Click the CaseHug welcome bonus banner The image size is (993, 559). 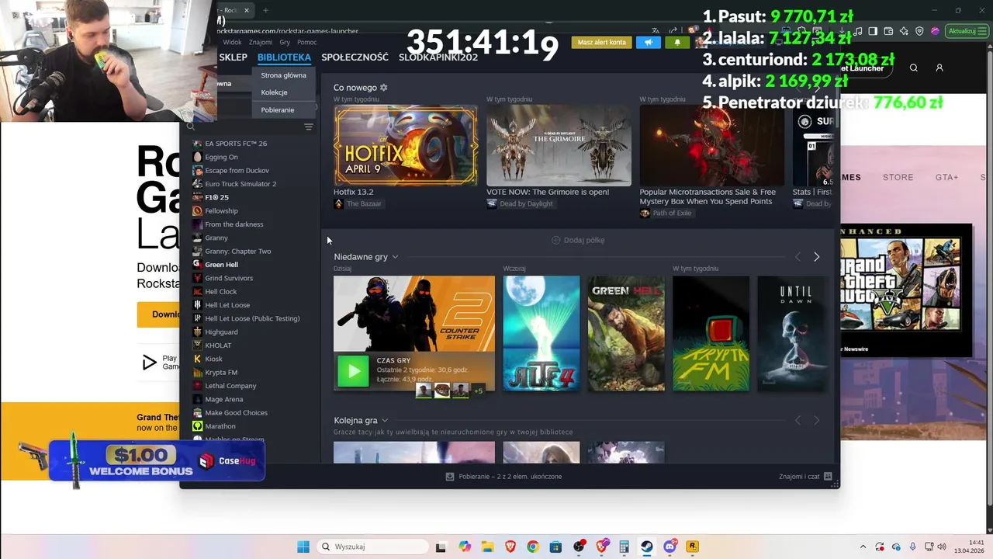point(157,461)
